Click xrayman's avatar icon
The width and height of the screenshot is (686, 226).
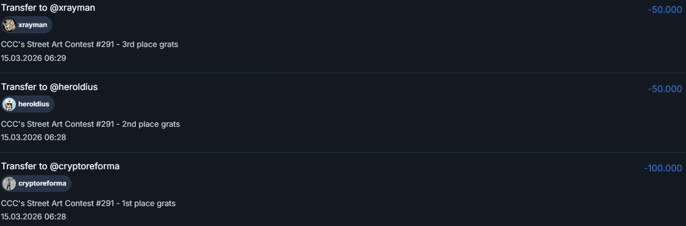pyautogui.click(x=9, y=25)
